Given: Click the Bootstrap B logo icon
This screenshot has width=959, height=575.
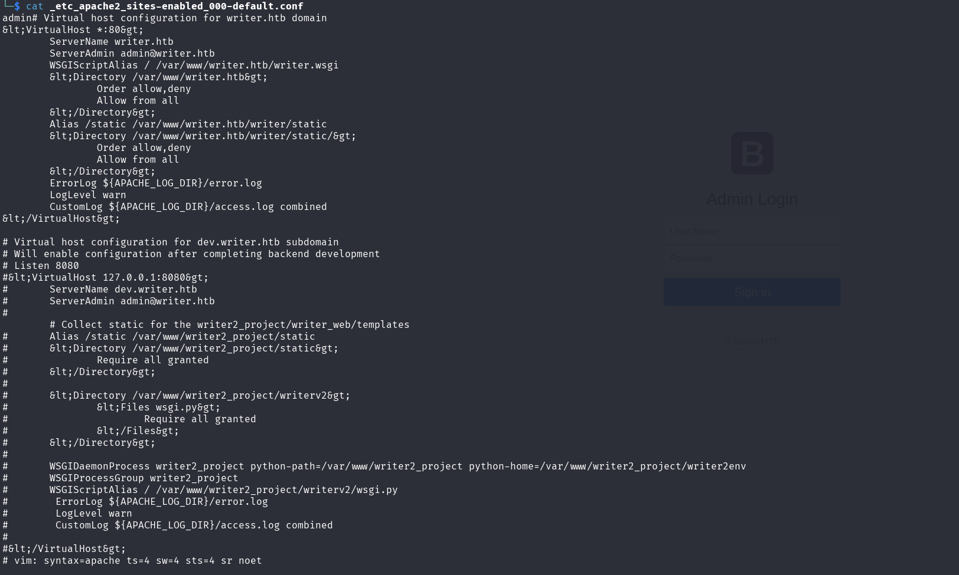Looking at the screenshot, I should (752, 153).
